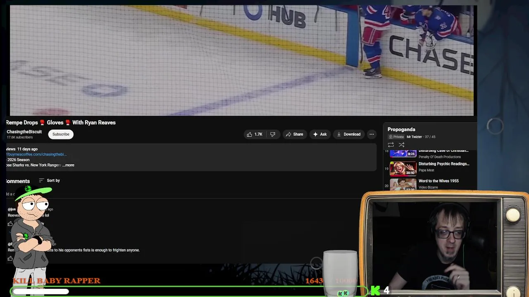Screen dimensions: 529x297
Task: Click the Penalty Of Death Productions text
Action: [439, 157]
